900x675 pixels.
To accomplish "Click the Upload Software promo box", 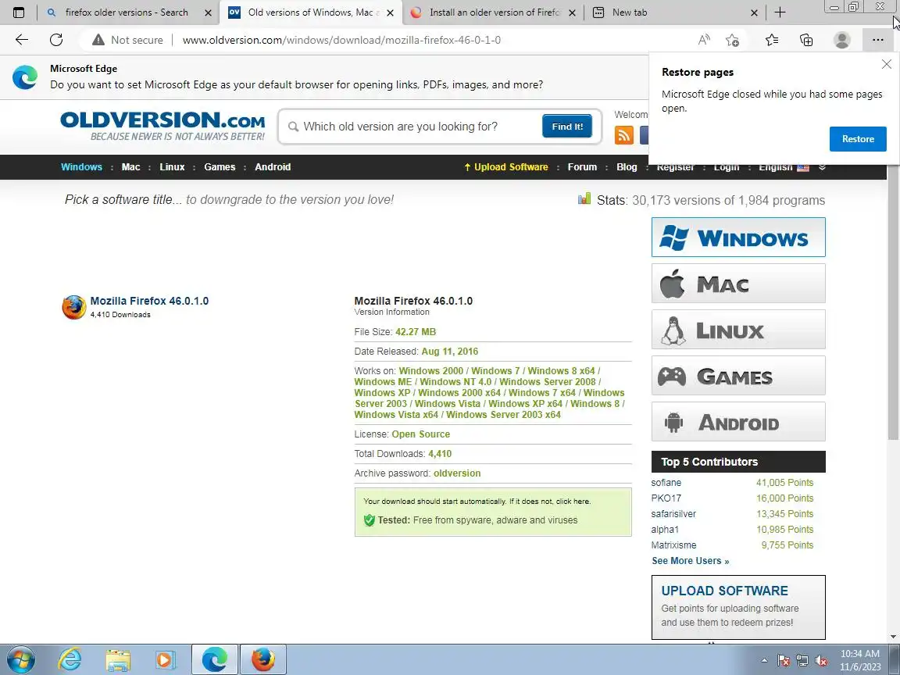I will 738,607.
